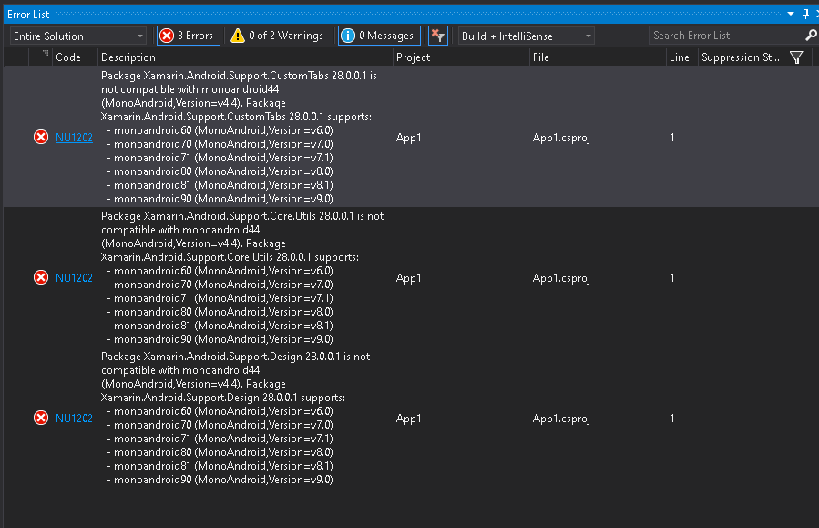Select the Support.Design 28.0.0.1 error description
Image resolution: width=819 pixels, height=528 pixels.
[235, 419]
